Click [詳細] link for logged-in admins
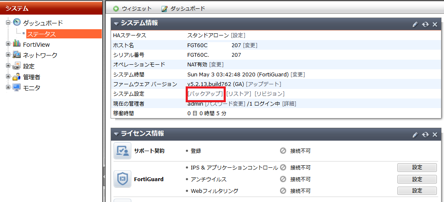444x202 pixels. coord(289,104)
